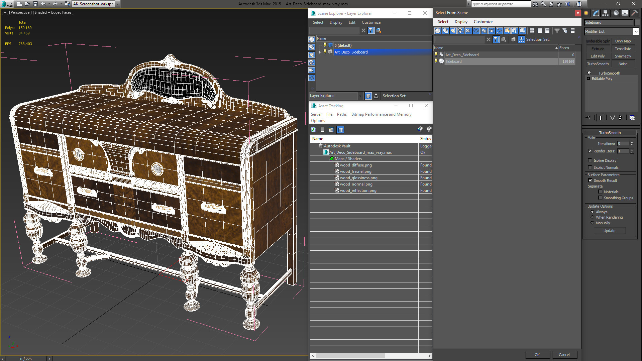The image size is (642, 361).
Task: Toggle Smooth Result checkbox
Action: click(x=590, y=180)
